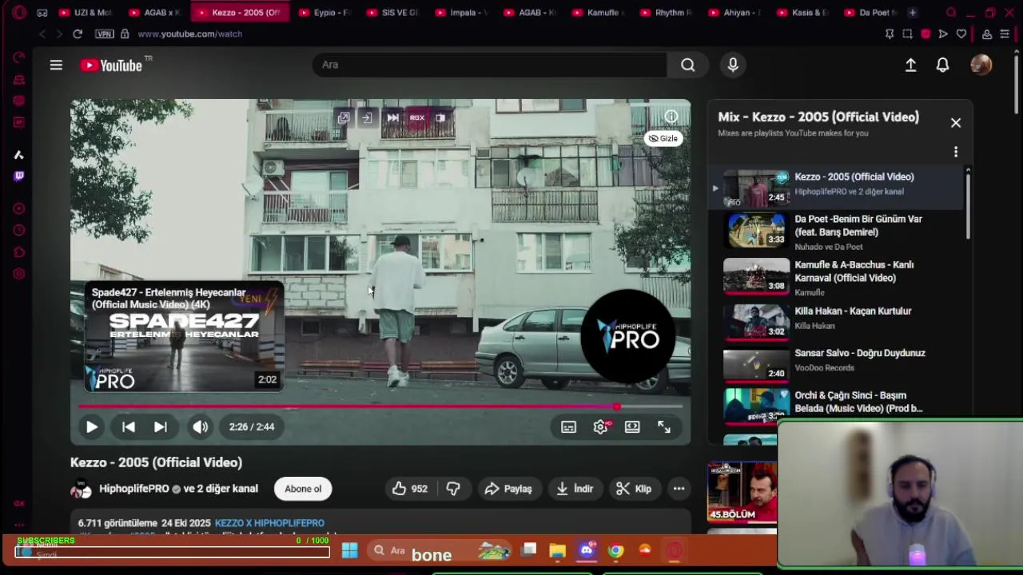Play the video
This screenshot has height=575, width=1023.
(92, 427)
